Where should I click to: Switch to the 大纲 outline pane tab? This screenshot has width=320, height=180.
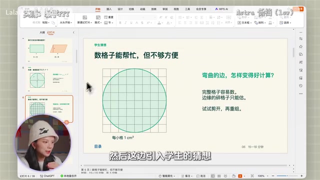(42, 32)
